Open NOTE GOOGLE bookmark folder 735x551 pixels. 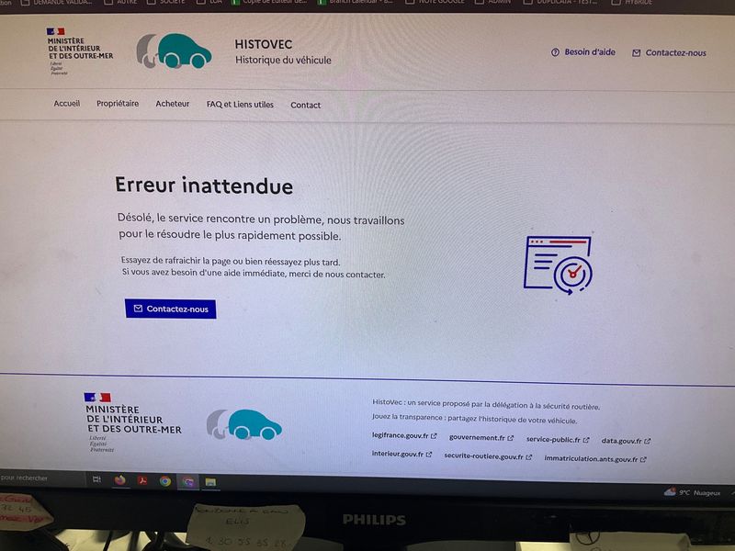(x=435, y=3)
